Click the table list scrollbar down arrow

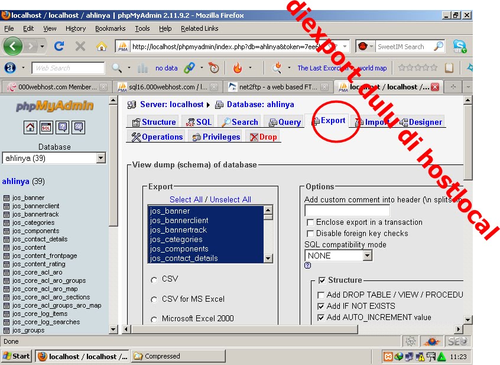268,258
